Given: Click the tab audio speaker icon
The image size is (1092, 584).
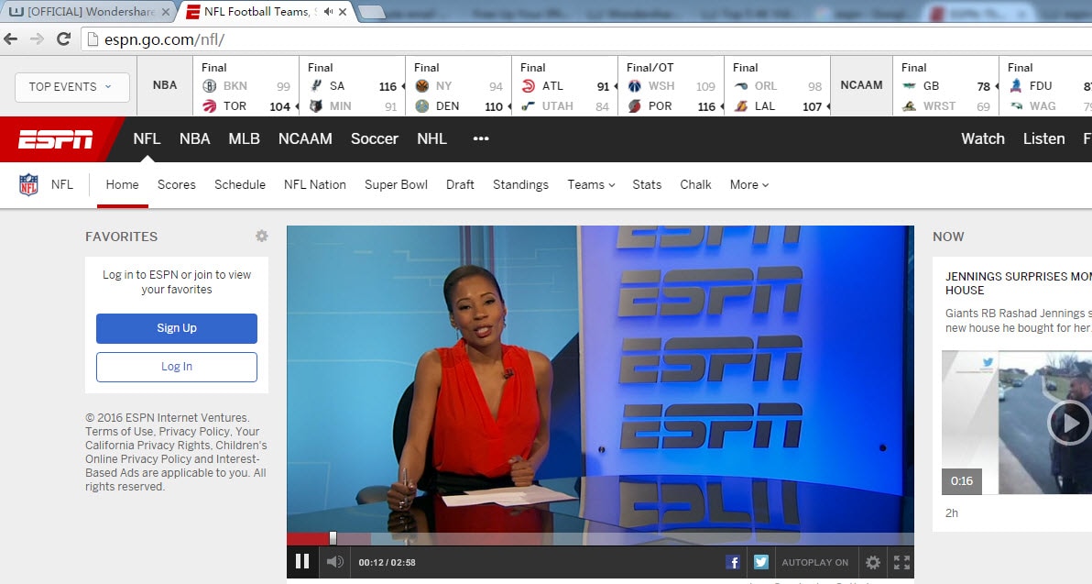Looking at the screenshot, I should [x=328, y=12].
